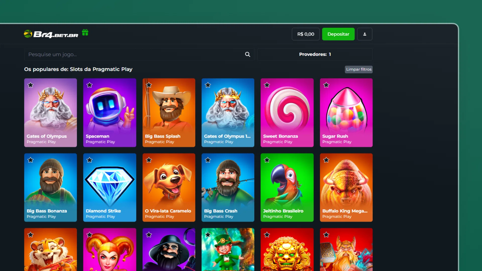Image resolution: width=482 pixels, height=271 pixels.
Task: Open Buffalo King Mega... game card
Action: click(x=346, y=187)
